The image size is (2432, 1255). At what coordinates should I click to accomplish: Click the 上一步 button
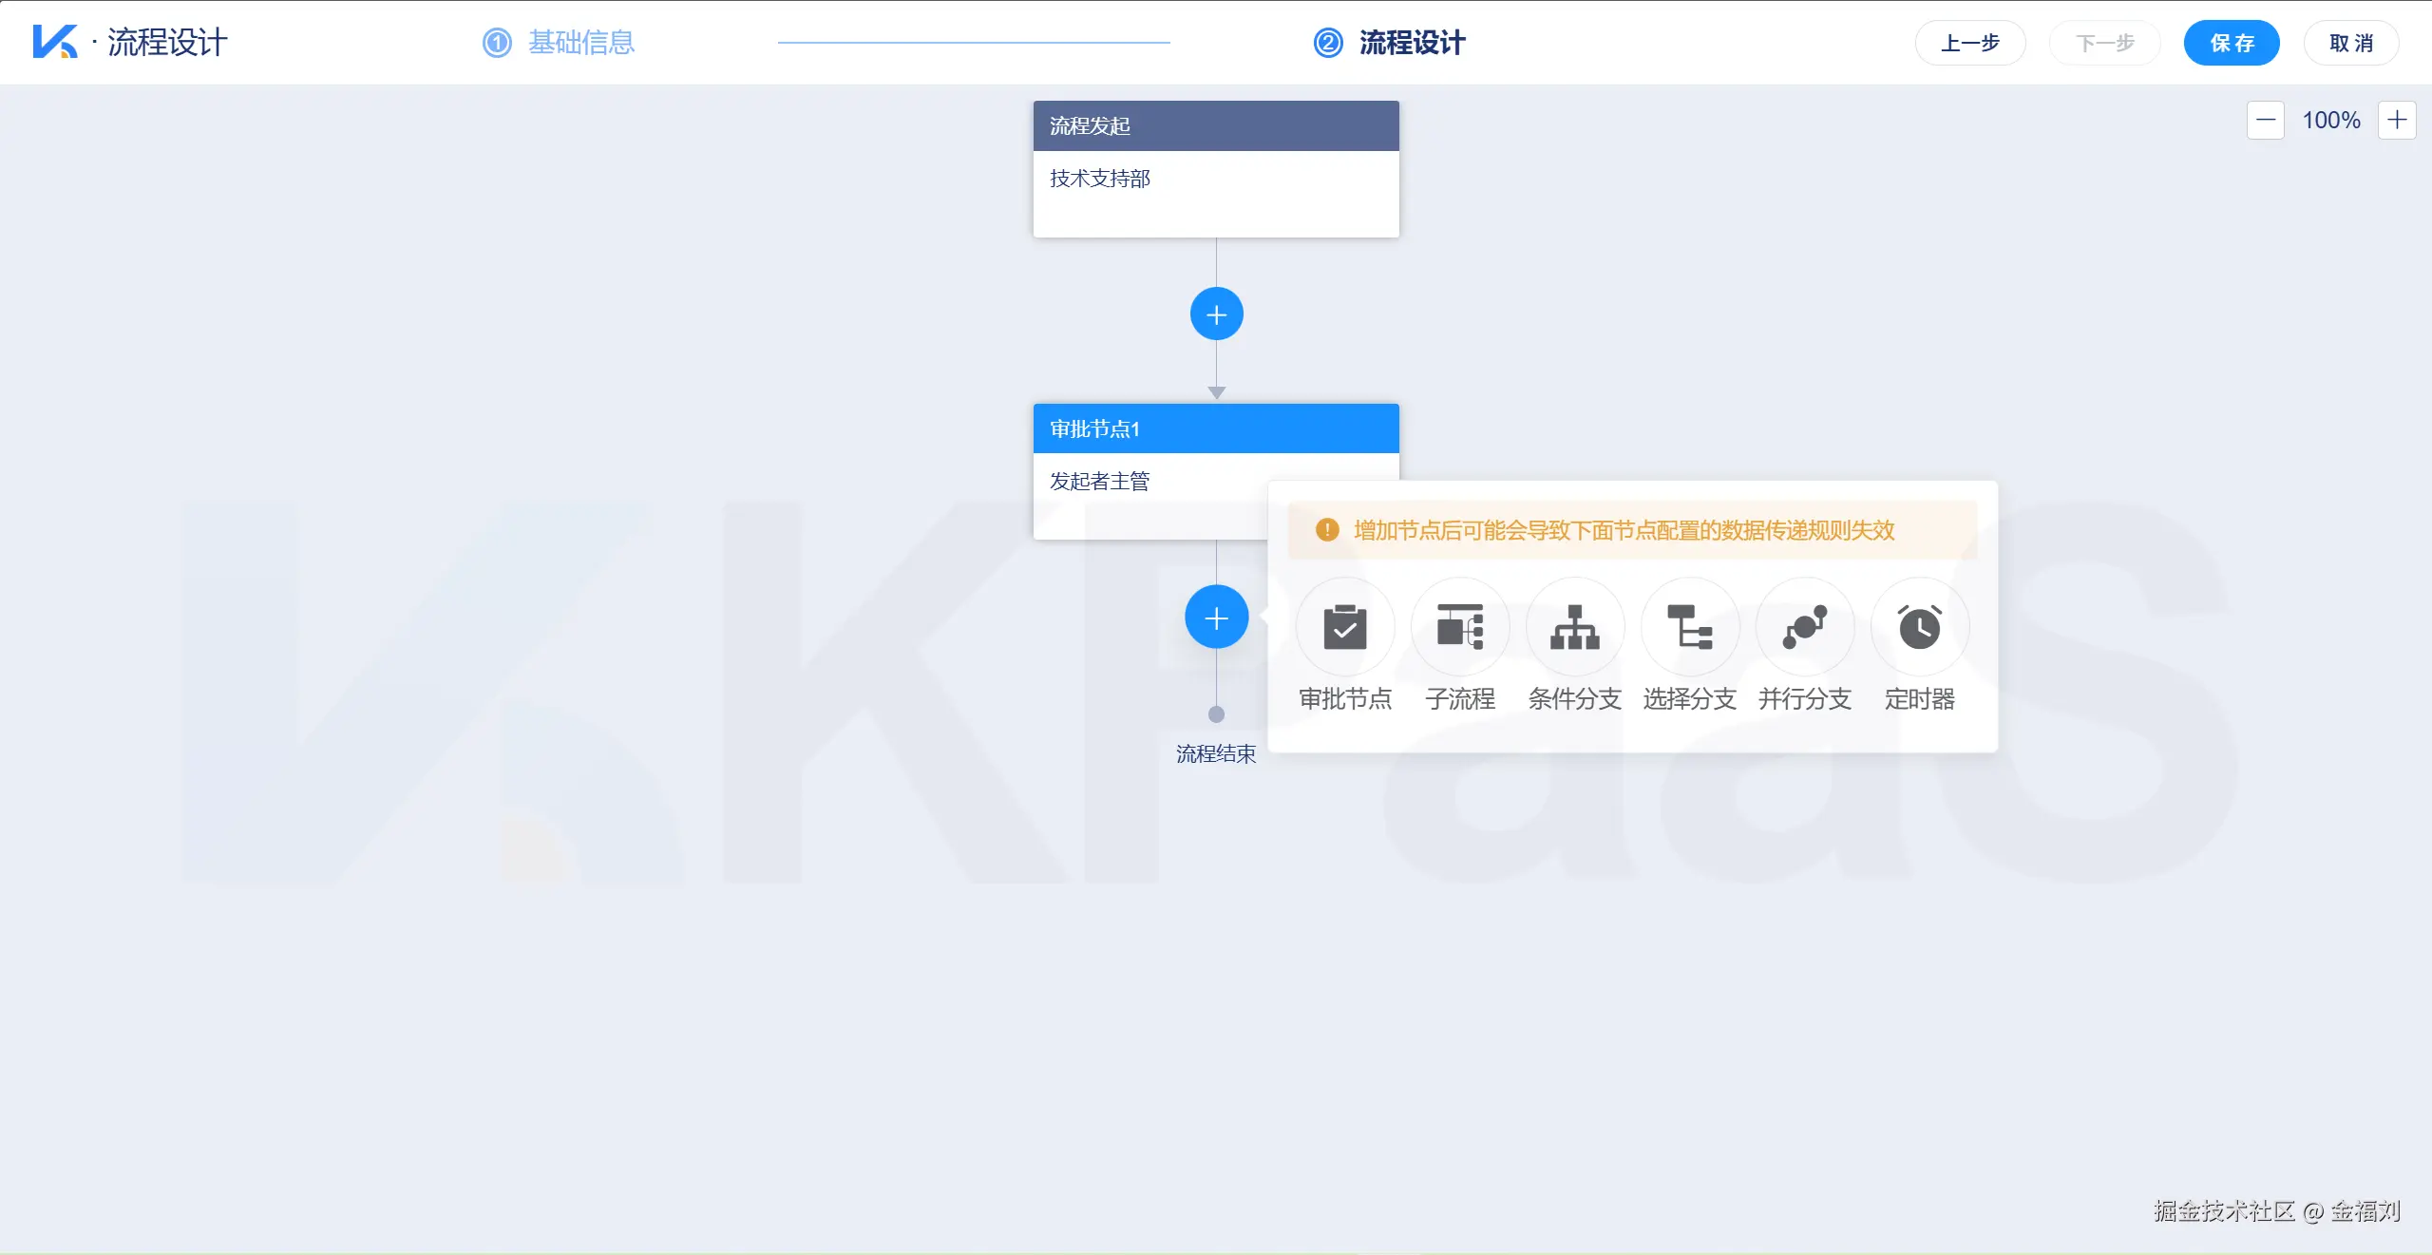point(1969,43)
